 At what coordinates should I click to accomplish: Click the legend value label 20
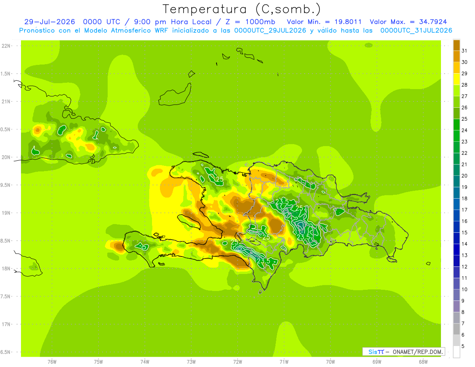coord(464,176)
